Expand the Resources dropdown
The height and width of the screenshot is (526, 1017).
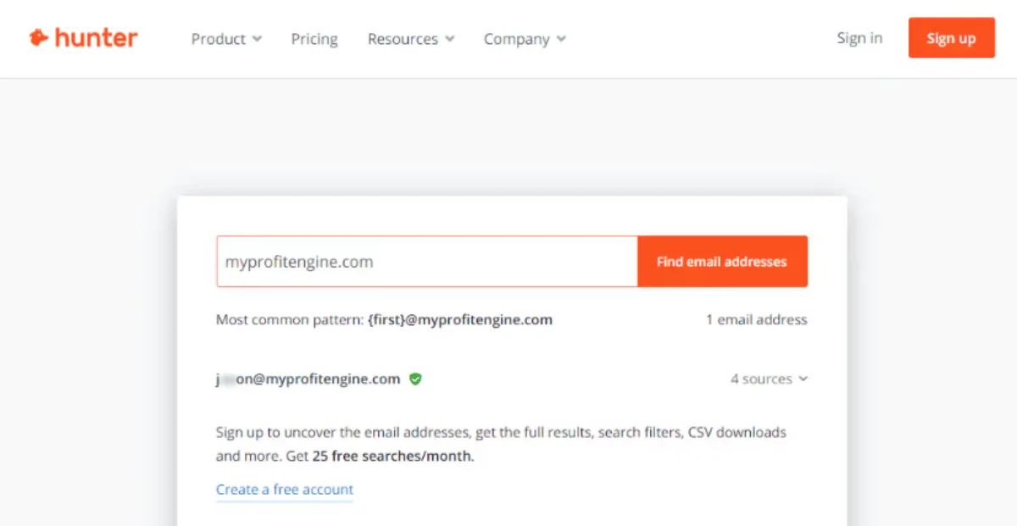click(403, 39)
